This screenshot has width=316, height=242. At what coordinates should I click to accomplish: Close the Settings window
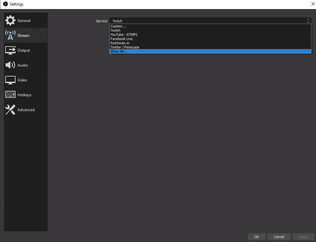(x=313, y=4)
